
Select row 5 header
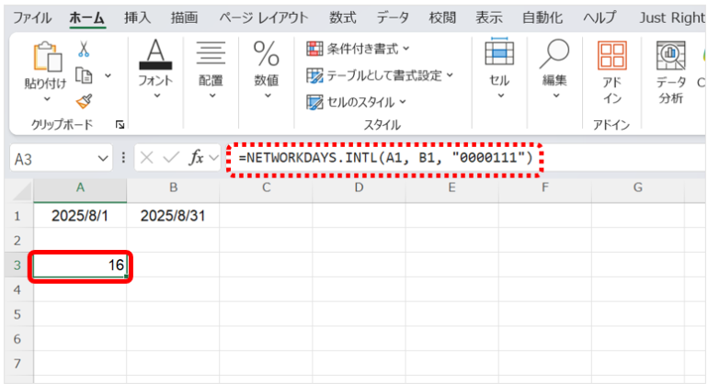pos(18,314)
